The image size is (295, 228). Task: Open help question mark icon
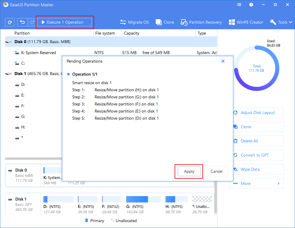click(x=251, y=5)
